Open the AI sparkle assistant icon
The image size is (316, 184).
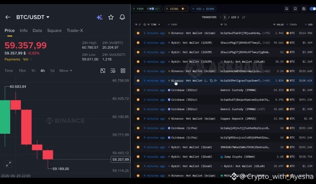point(99,17)
